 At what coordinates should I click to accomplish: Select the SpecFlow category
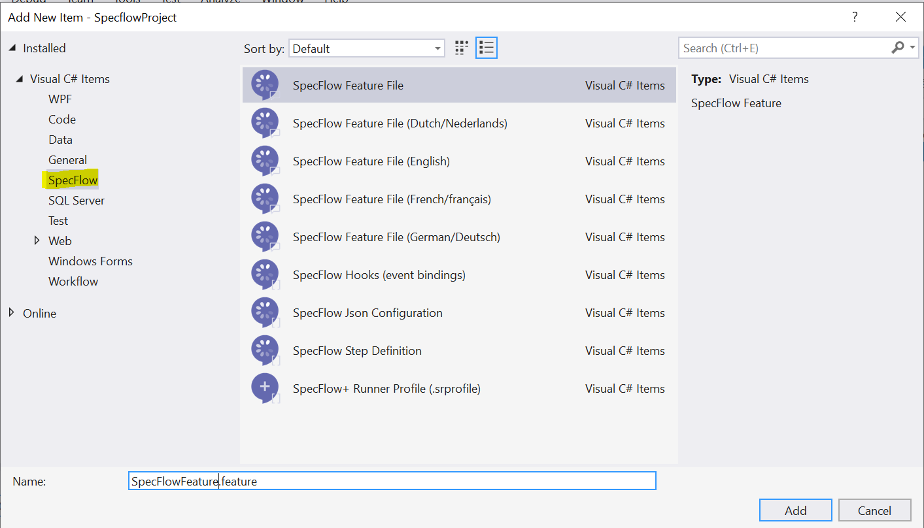[x=73, y=180]
